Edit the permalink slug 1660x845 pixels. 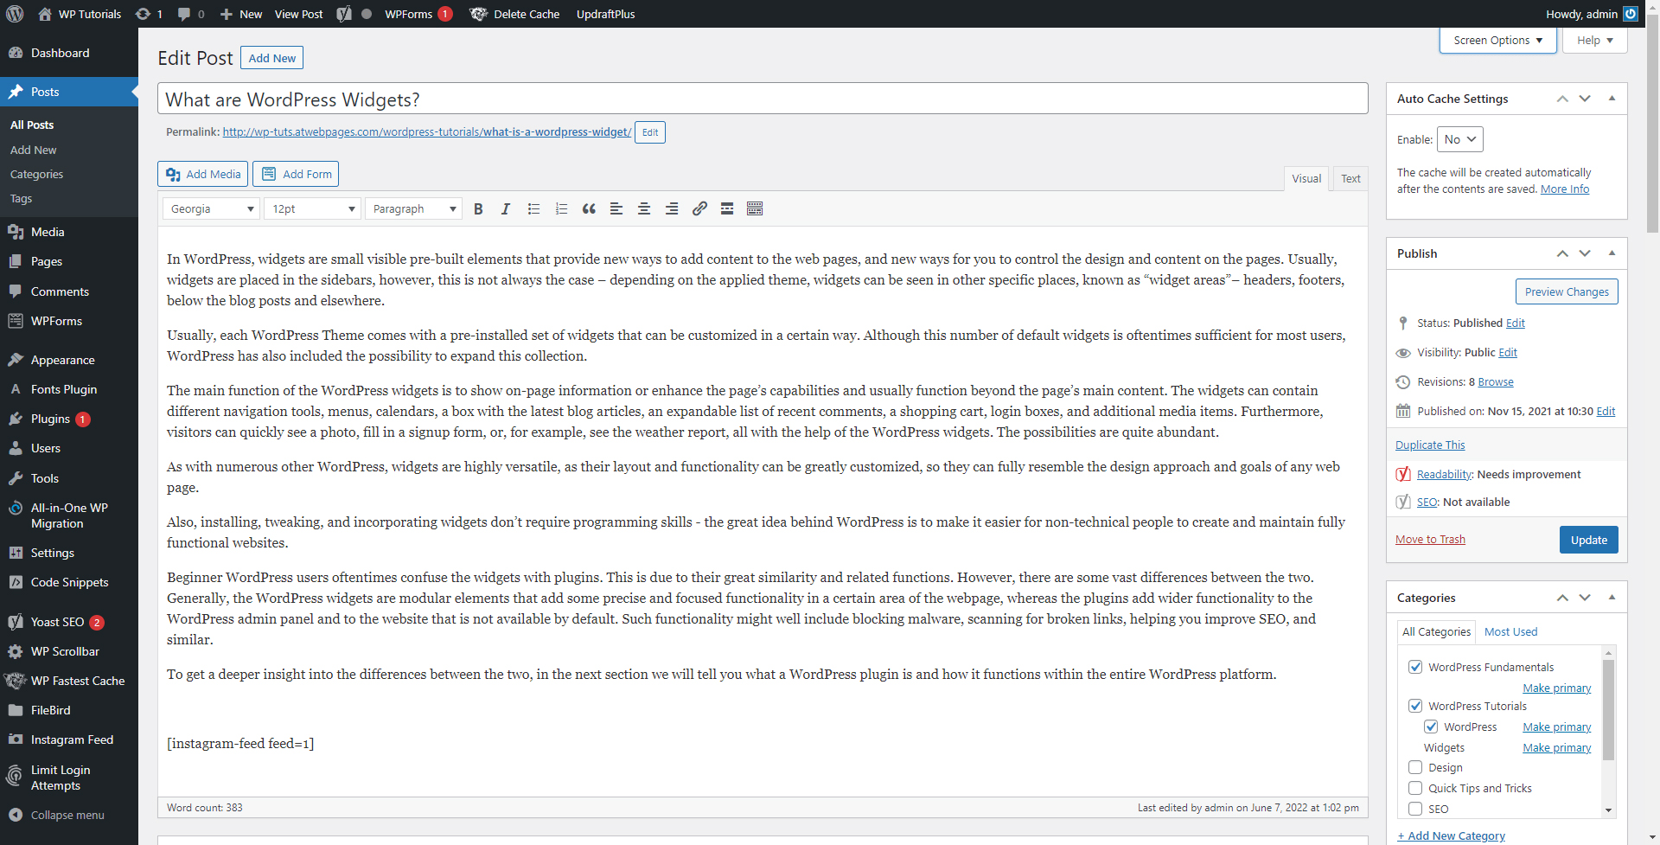pyautogui.click(x=650, y=132)
